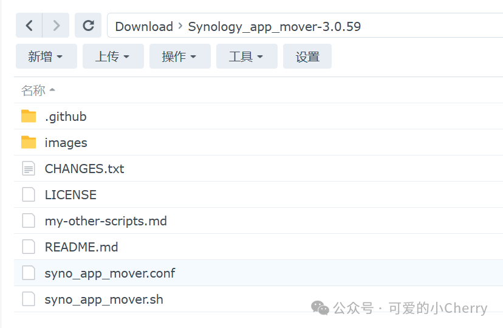Click the LICENSE file icon
Screen dimensions: 503x328
tap(29, 194)
